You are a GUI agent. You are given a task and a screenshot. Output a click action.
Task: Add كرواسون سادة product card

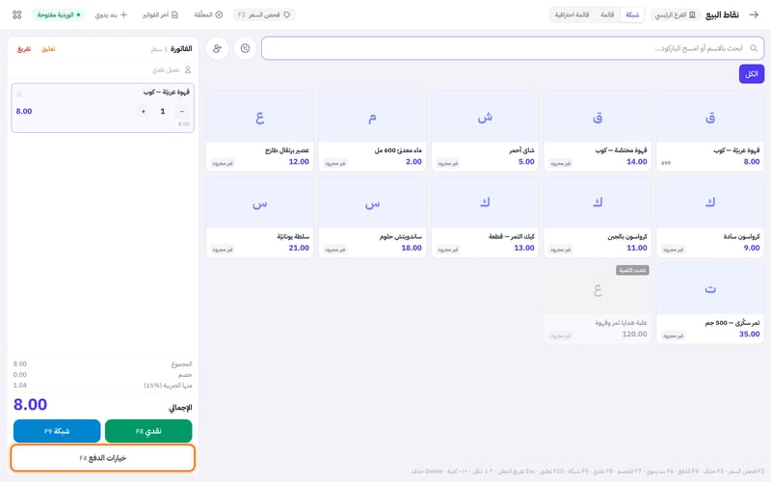click(x=710, y=218)
